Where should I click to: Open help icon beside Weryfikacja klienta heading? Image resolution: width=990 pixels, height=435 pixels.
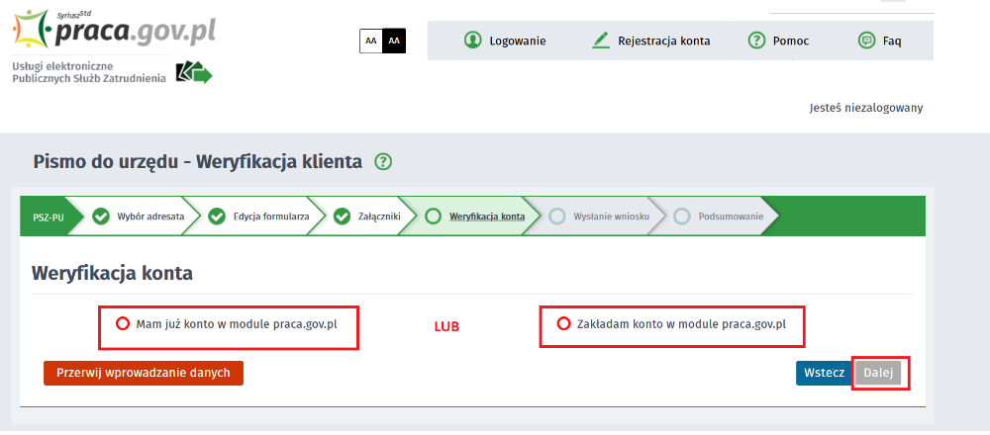coord(384,162)
